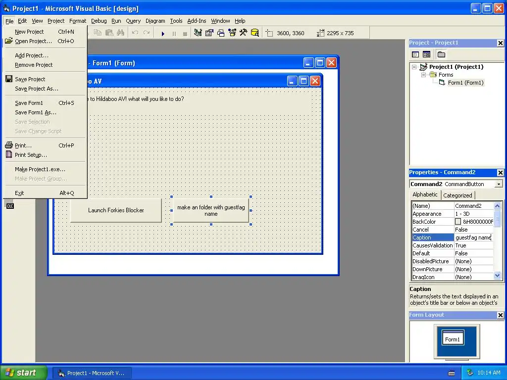Viewport: 507px width, 380px height.
Task: Click the Undo arrow icon
Action: pyautogui.click(x=135, y=33)
